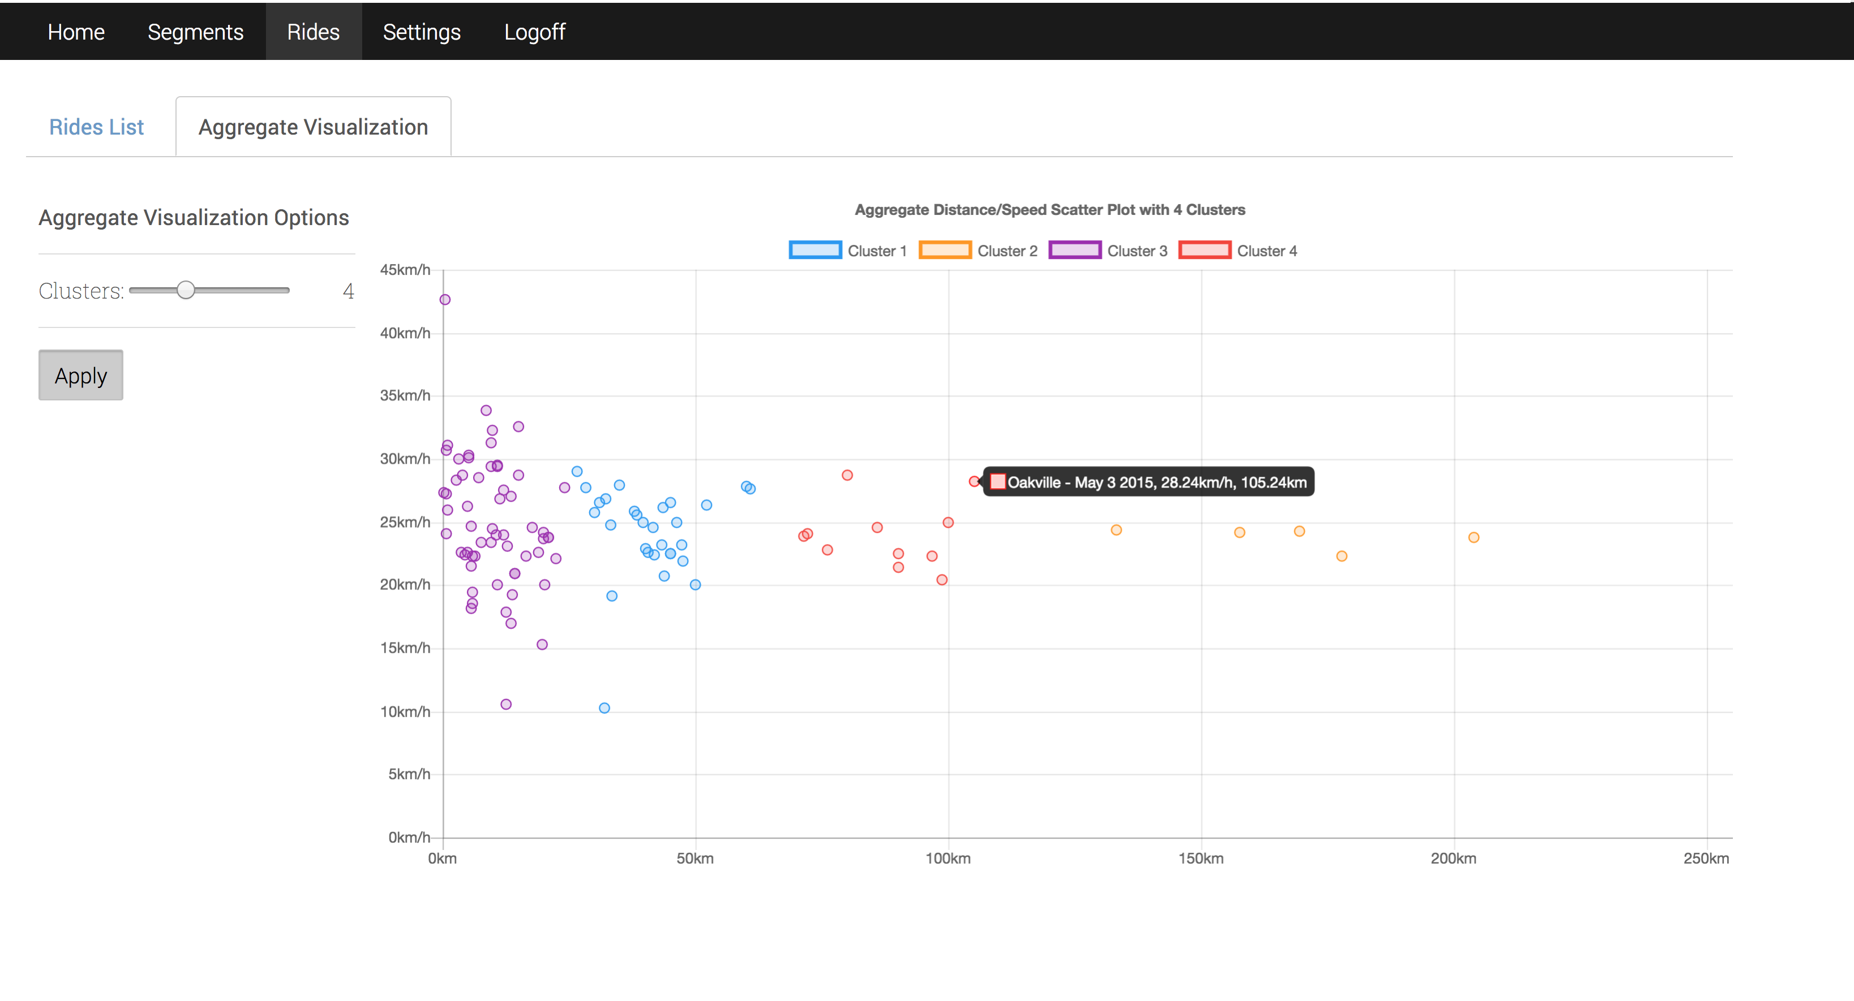Open Home in the navigation bar
The image size is (1854, 1001).
pos(76,32)
